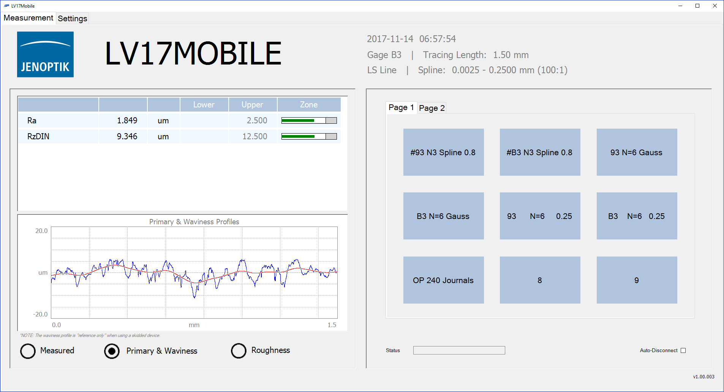Click the Ra zone indicator bar

(309, 120)
